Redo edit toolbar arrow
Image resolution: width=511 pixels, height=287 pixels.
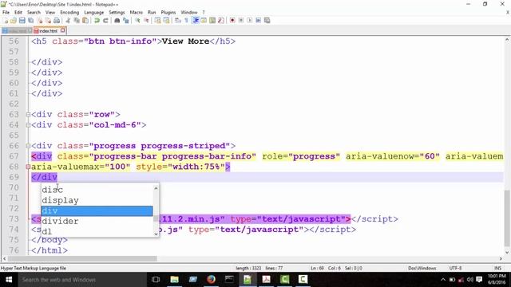[x=105, y=21]
